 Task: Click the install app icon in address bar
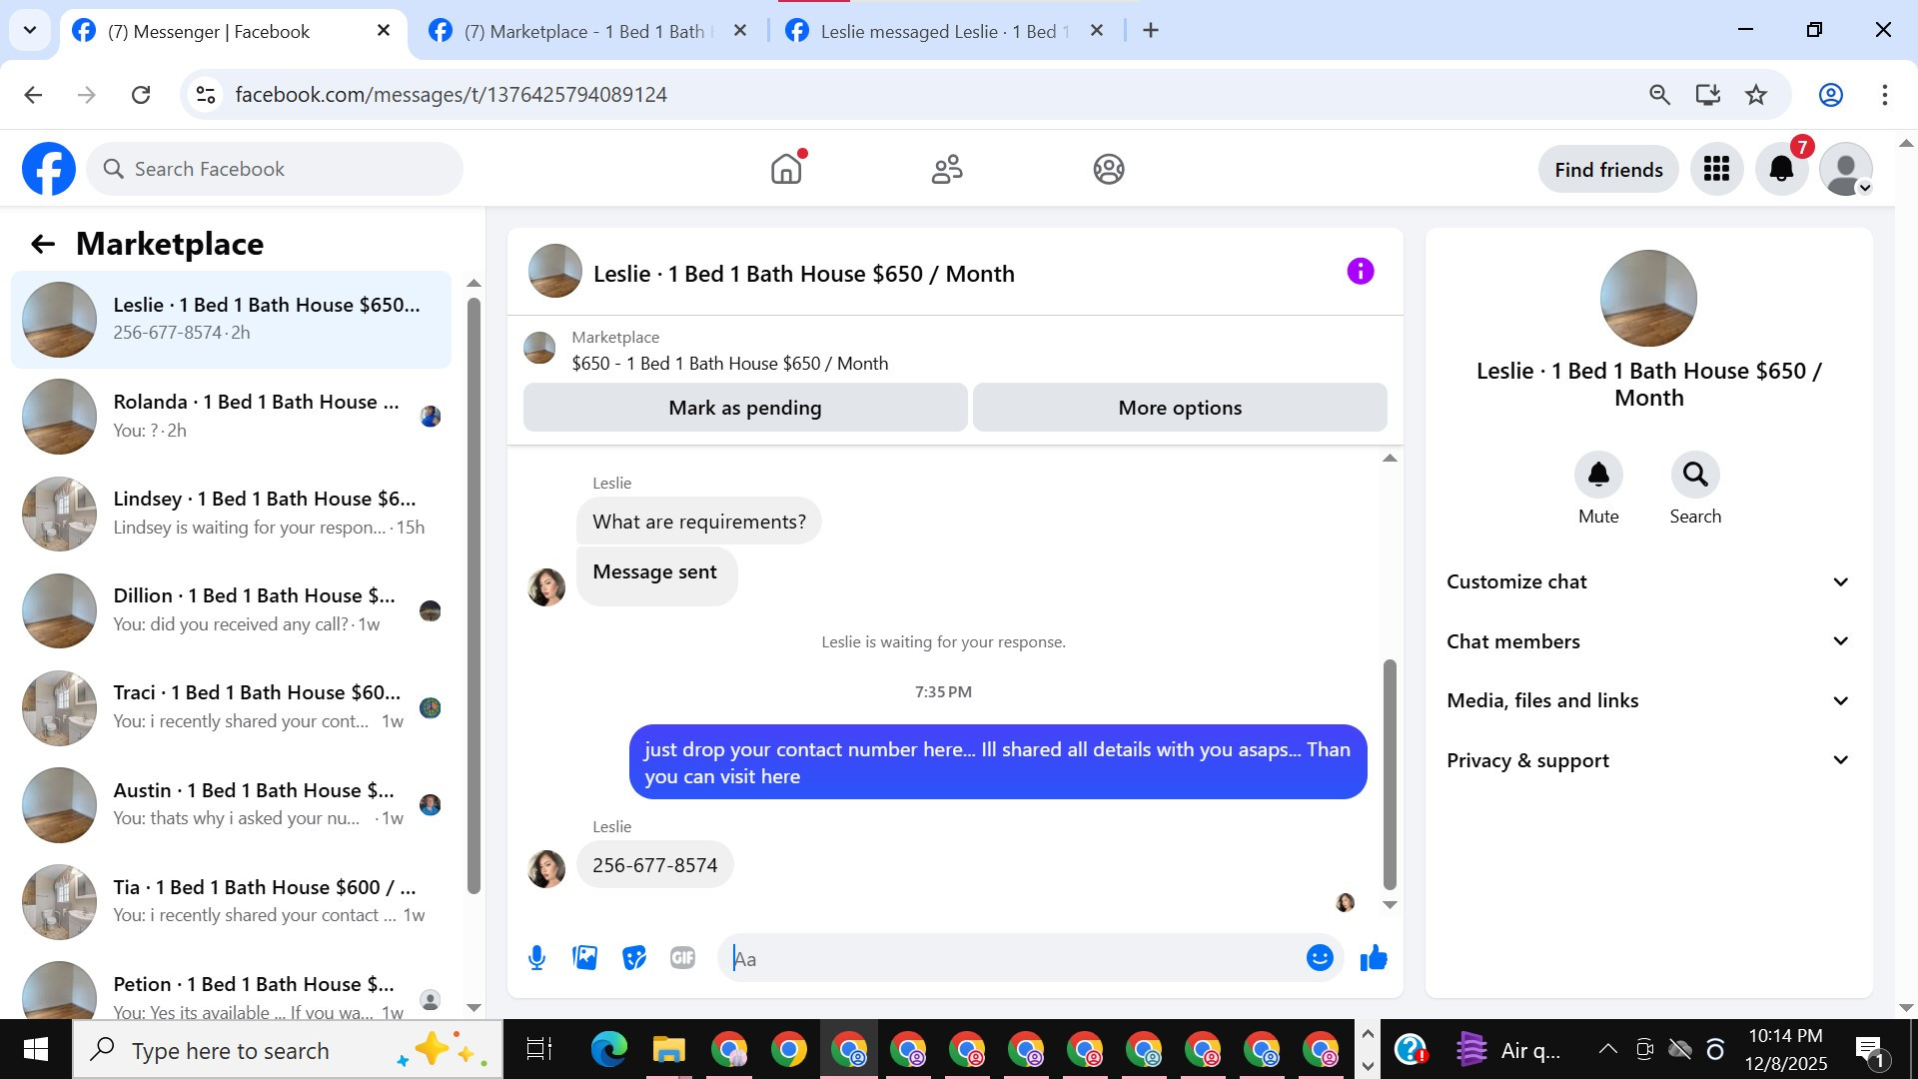pos(1708,95)
